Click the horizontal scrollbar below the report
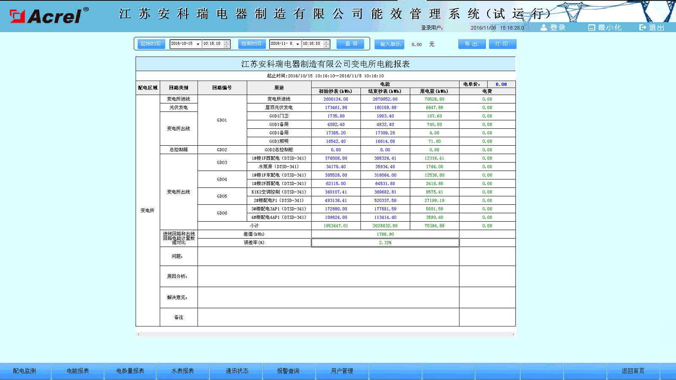Screen dimensions: 676x380 tap(325, 334)
